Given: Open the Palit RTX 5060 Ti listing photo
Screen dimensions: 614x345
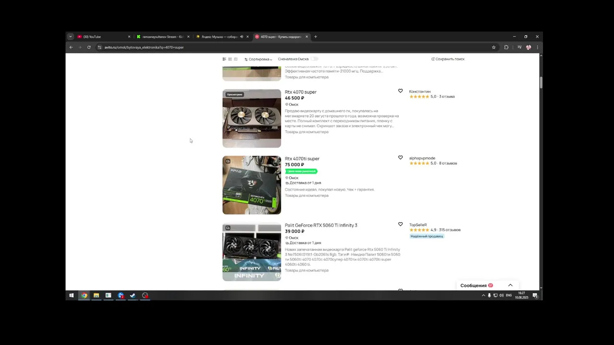Looking at the screenshot, I should click(252, 252).
